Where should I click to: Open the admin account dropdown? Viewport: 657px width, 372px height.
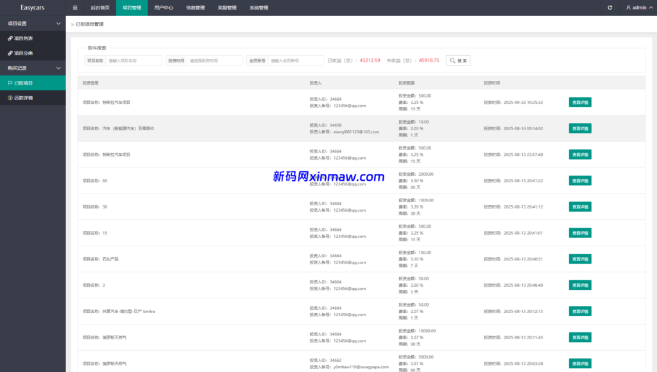click(639, 8)
